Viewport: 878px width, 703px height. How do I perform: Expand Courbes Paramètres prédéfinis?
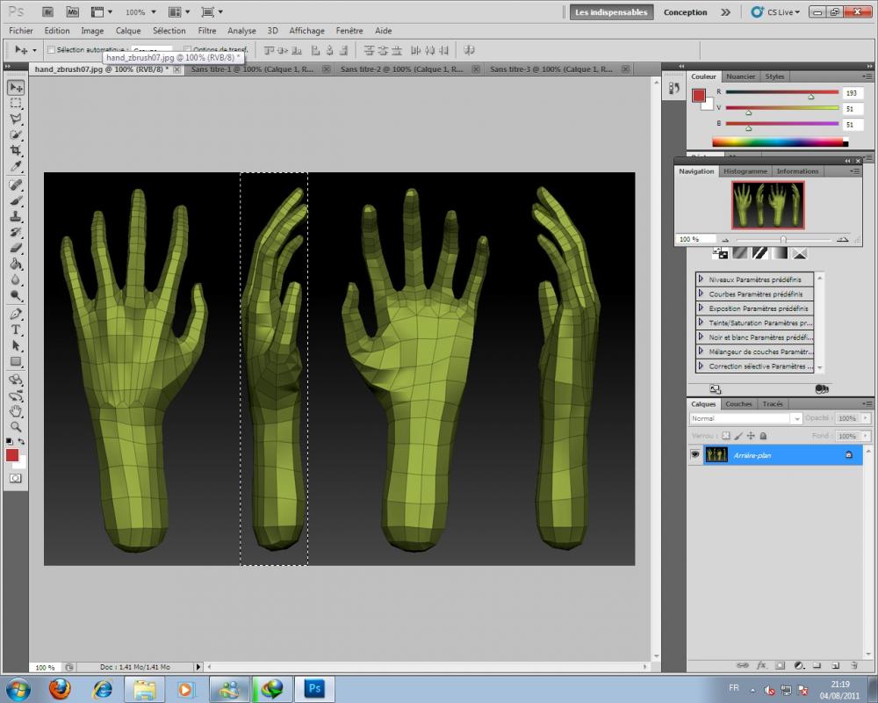[701, 294]
